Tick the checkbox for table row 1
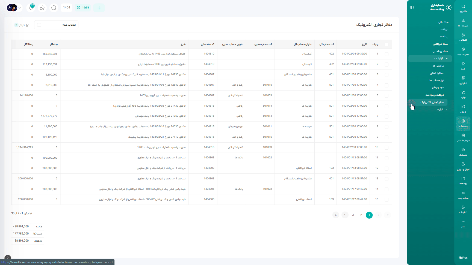This screenshot has height=265, width=472. click(386, 54)
